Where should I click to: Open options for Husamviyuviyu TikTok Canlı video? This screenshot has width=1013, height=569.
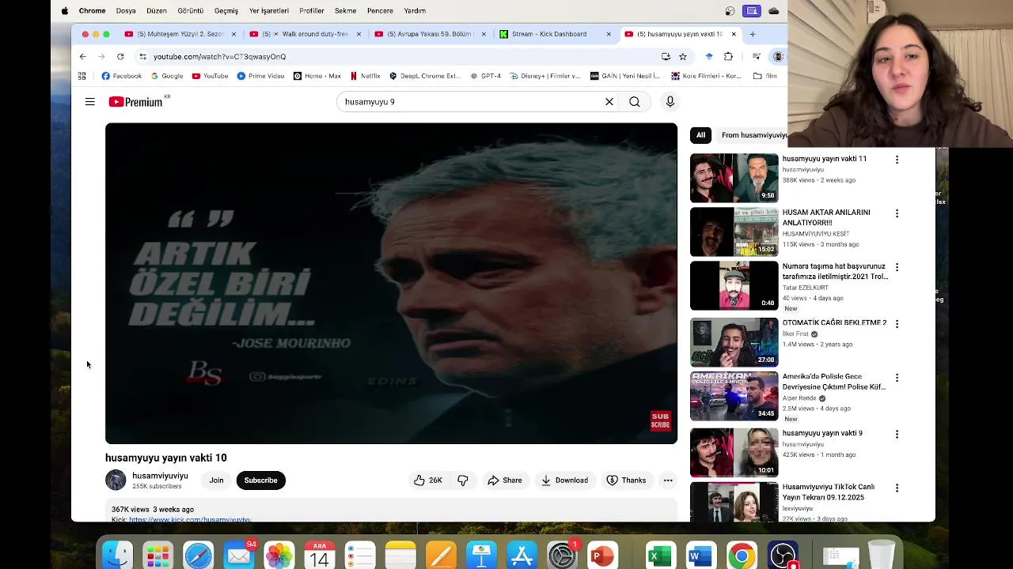pyautogui.click(x=897, y=488)
